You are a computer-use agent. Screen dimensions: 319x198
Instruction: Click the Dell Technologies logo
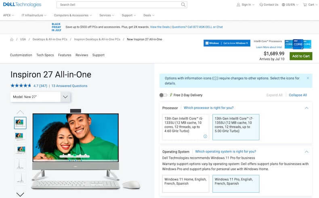coord(22,4)
